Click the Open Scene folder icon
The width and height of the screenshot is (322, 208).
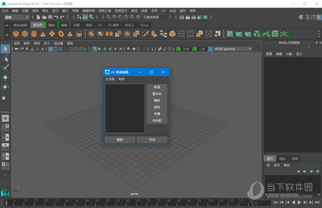click(x=44, y=17)
